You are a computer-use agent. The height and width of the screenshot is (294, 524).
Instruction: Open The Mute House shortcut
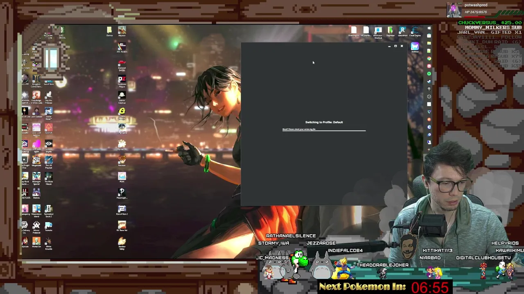point(49,178)
